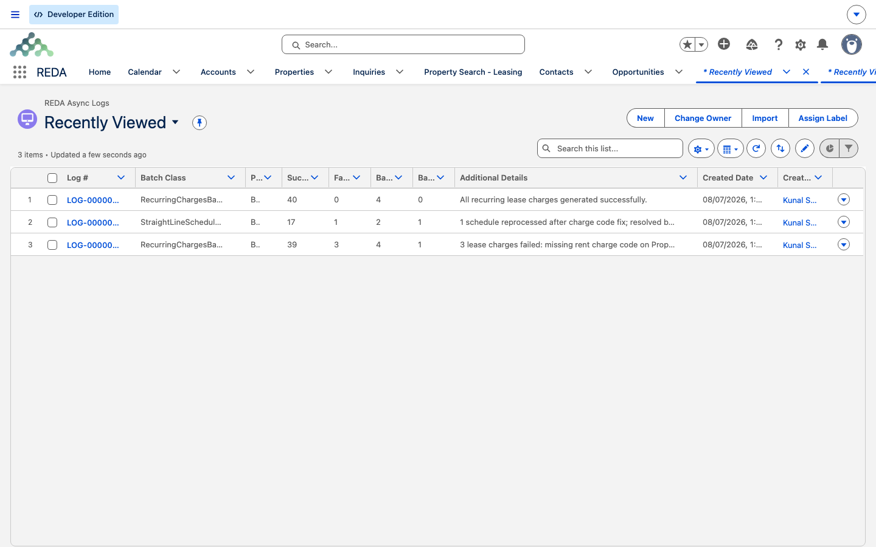Show filters funnel icon
This screenshot has width=876, height=547.
849,148
